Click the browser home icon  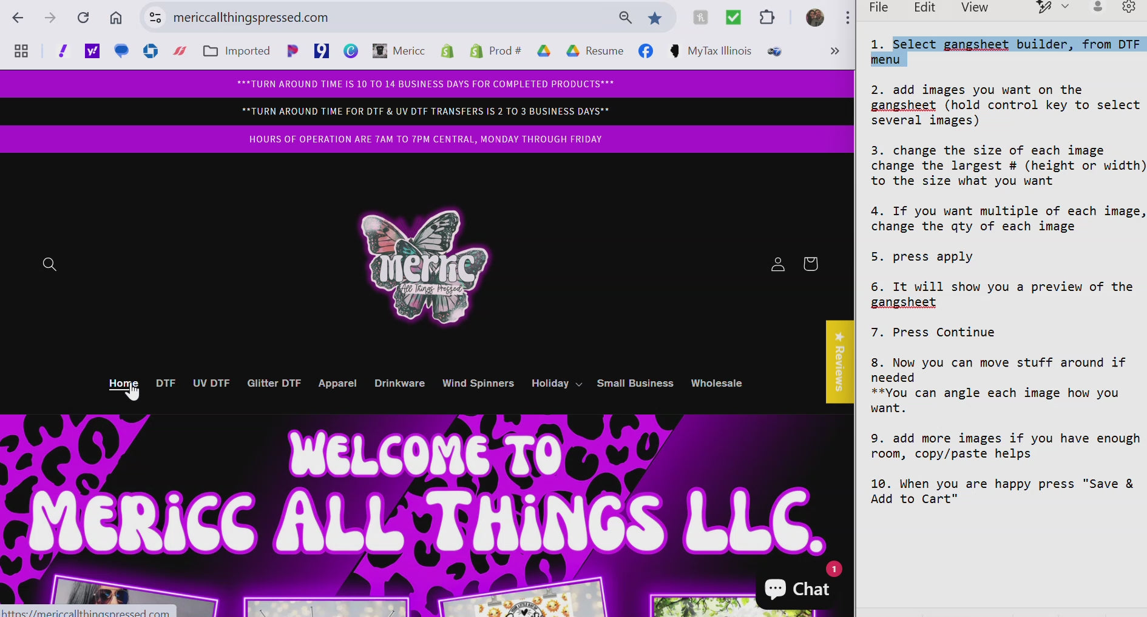[116, 18]
